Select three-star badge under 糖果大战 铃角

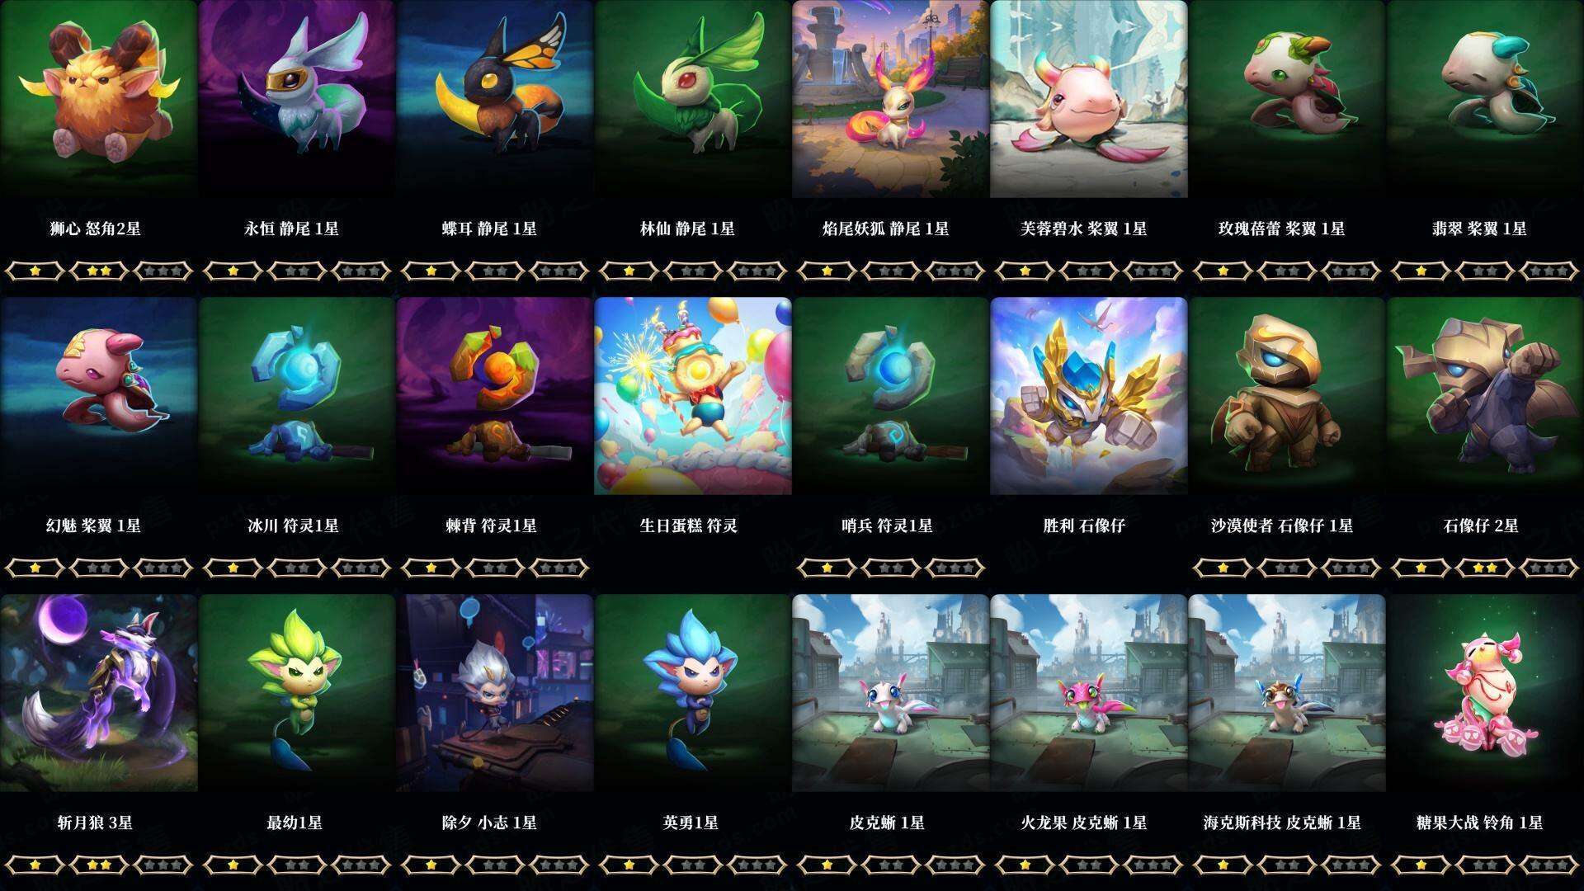(1549, 865)
